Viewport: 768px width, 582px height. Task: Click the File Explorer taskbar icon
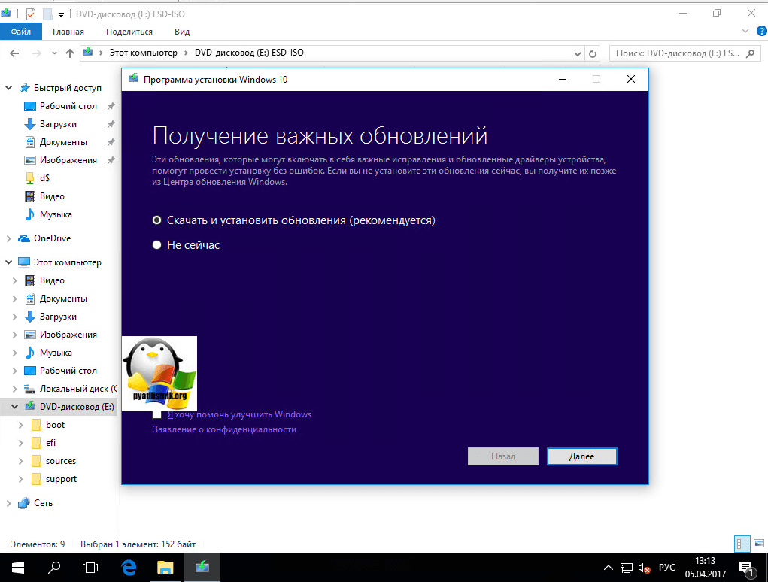tap(165, 567)
